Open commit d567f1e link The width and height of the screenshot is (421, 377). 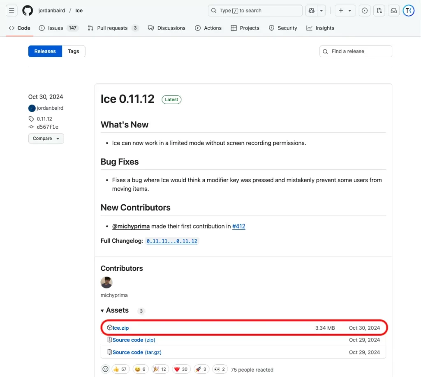(x=48, y=127)
